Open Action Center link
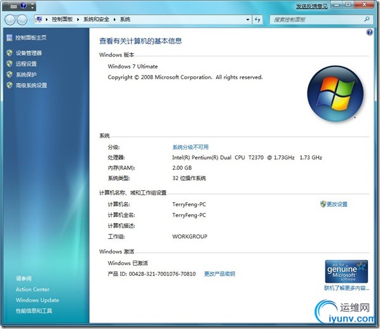 coord(32,289)
